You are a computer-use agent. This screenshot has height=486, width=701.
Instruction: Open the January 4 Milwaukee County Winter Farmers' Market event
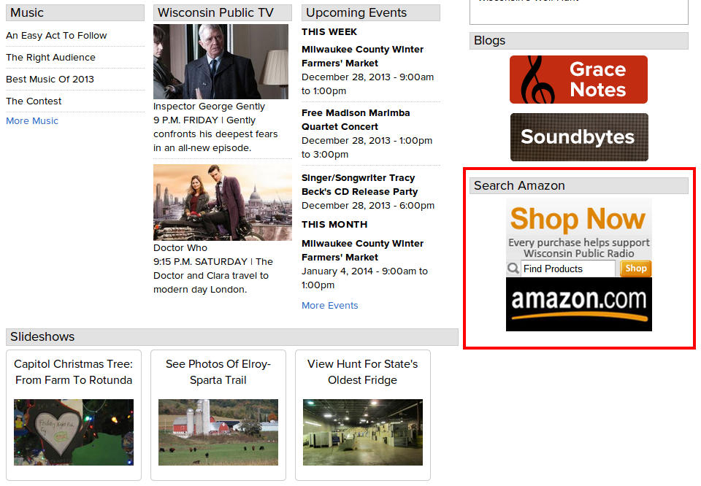[363, 250]
